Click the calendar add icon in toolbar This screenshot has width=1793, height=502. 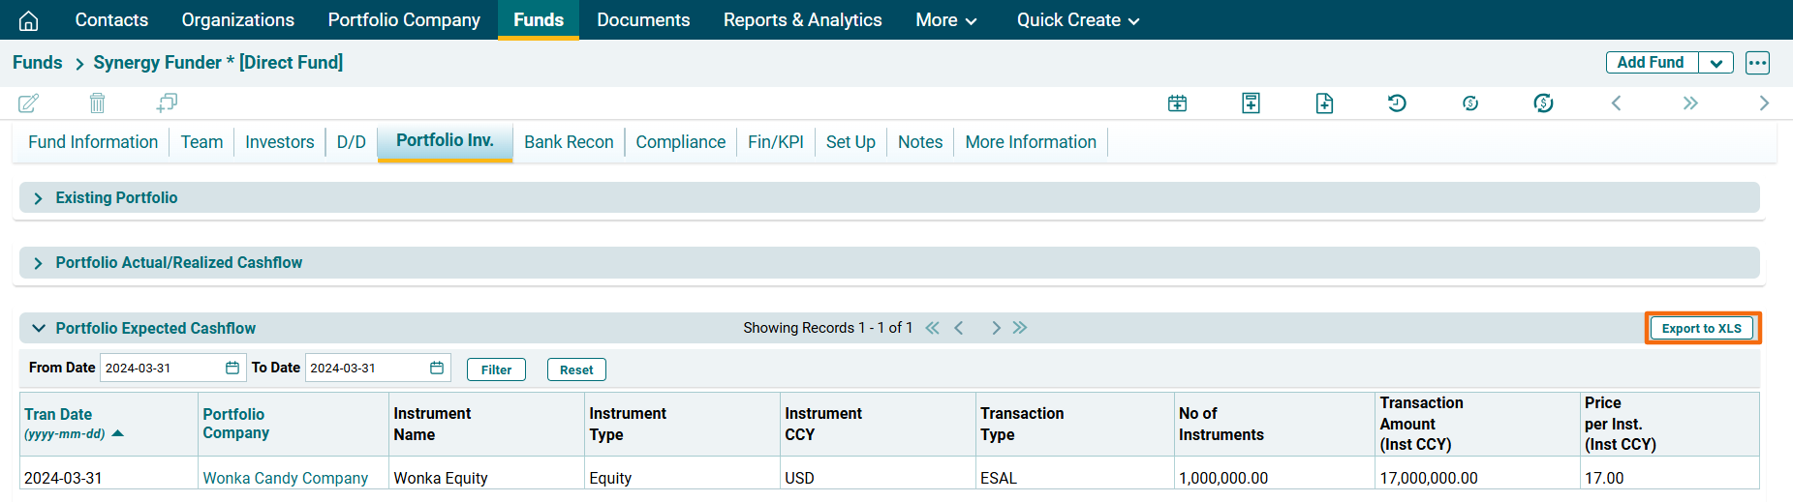1177,103
